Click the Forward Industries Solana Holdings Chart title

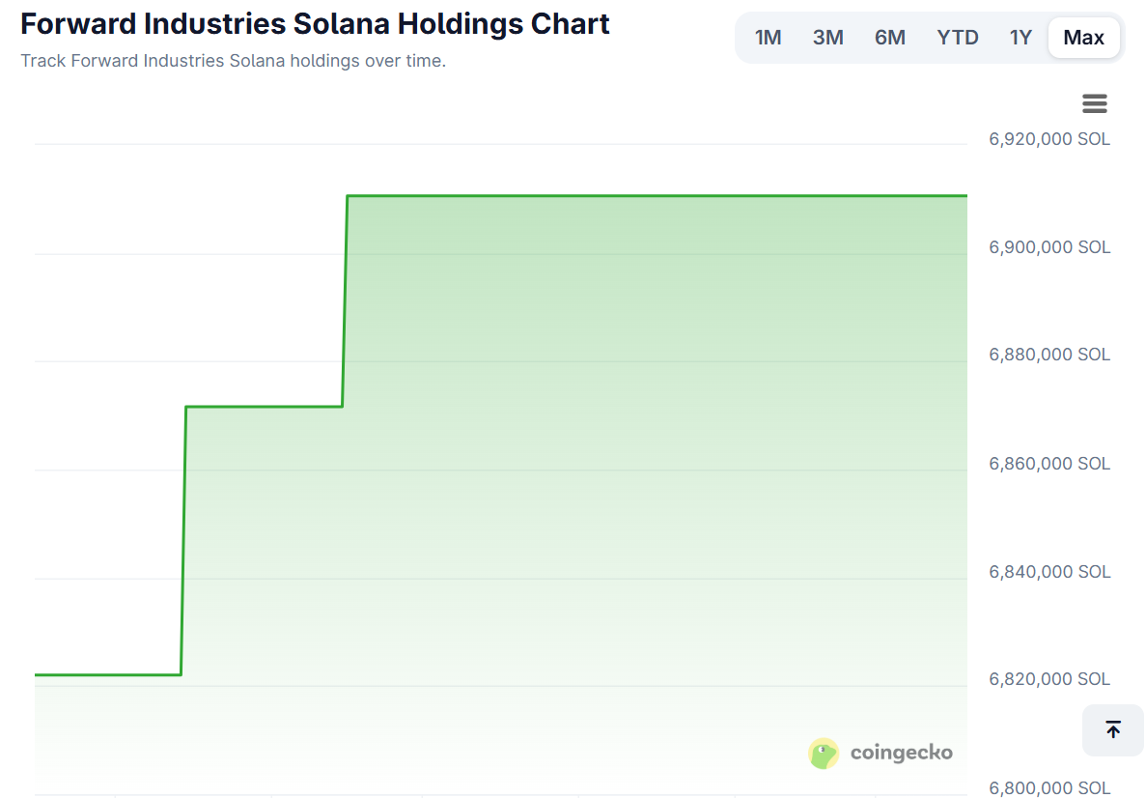314,23
